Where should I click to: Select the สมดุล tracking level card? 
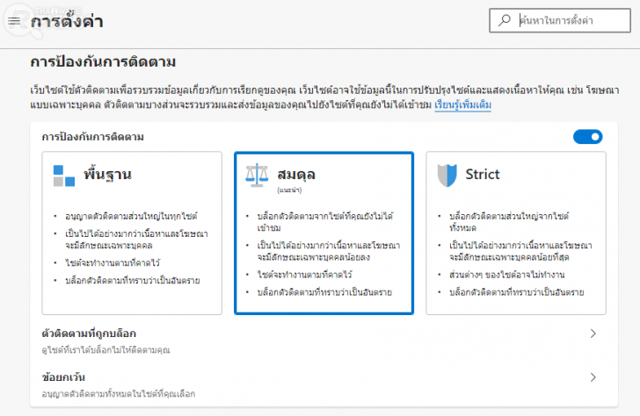click(x=324, y=233)
